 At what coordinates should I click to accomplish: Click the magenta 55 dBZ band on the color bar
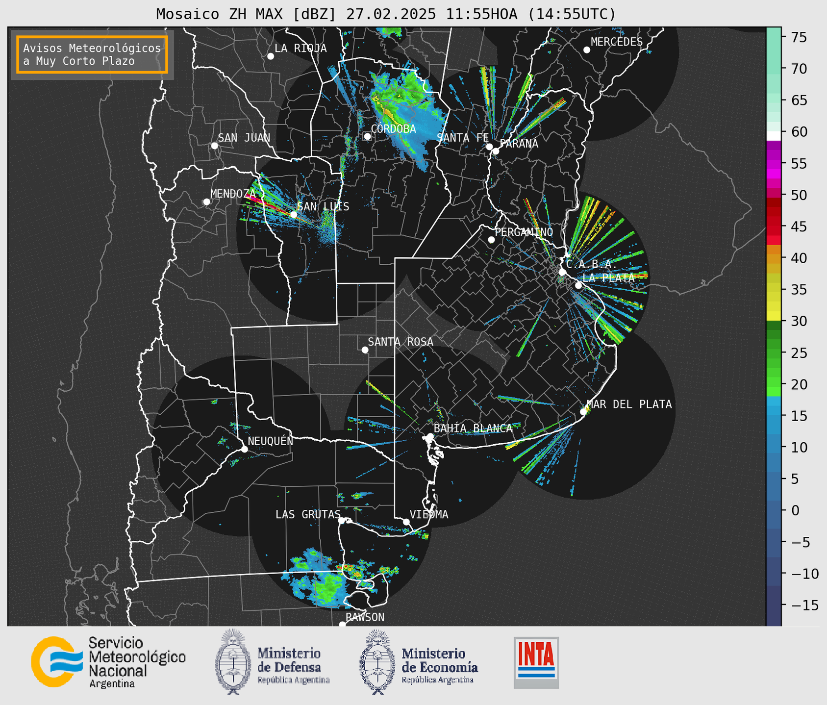click(774, 164)
